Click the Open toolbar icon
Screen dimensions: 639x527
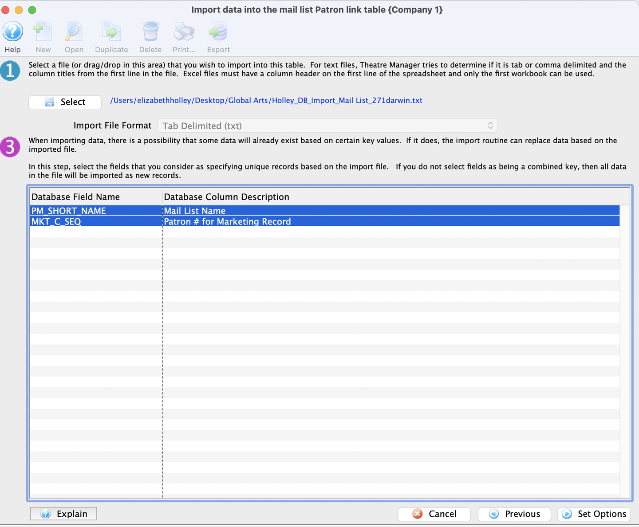coord(74,32)
